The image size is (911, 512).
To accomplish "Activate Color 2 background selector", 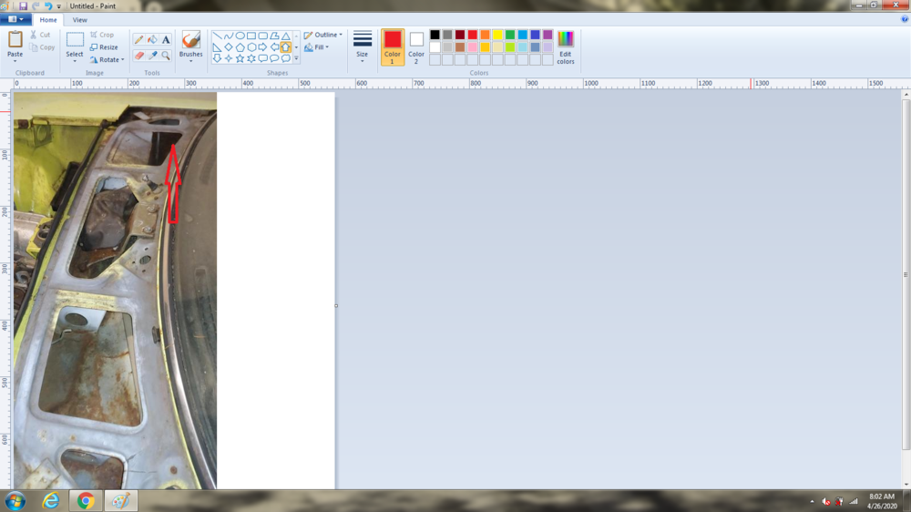I will pos(416,47).
